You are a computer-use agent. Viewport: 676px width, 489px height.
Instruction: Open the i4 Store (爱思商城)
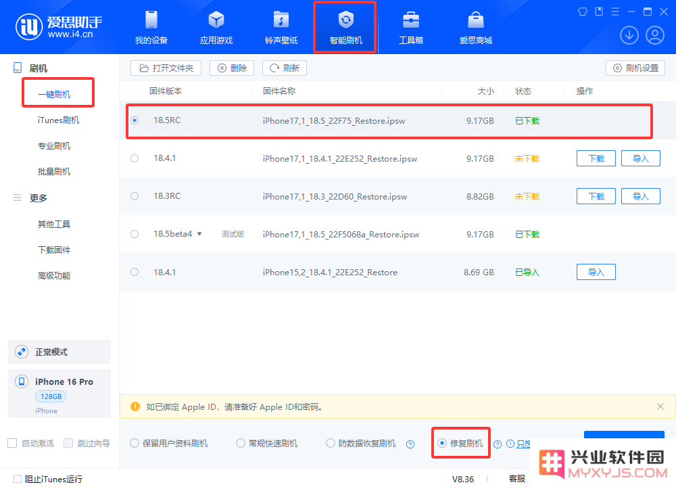476,28
